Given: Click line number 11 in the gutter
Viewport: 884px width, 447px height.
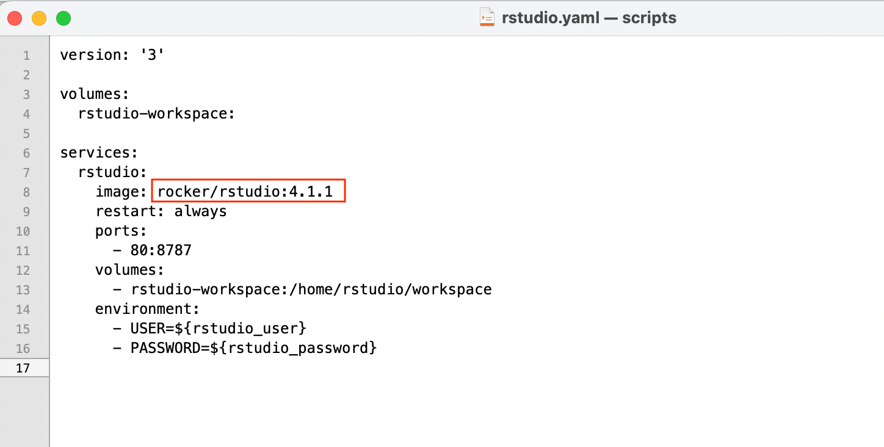Looking at the screenshot, I should click(23, 251).
